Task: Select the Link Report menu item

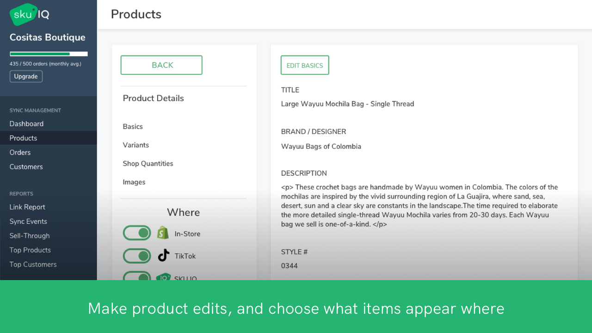Action: pyautogui.click(x=27, y=207)
